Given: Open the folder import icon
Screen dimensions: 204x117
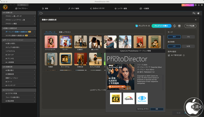Looking at the screenshot, I should (41, 13).
